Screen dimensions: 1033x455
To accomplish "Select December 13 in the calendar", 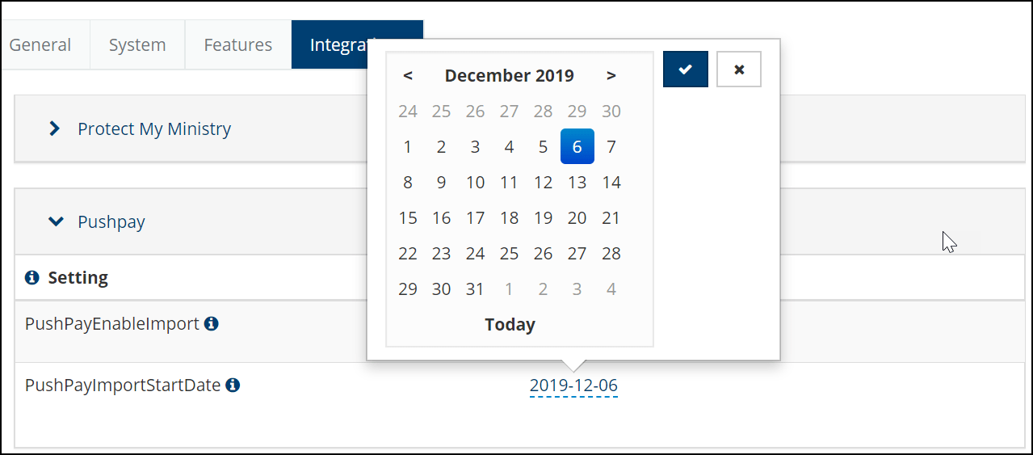I will point(577,183).
